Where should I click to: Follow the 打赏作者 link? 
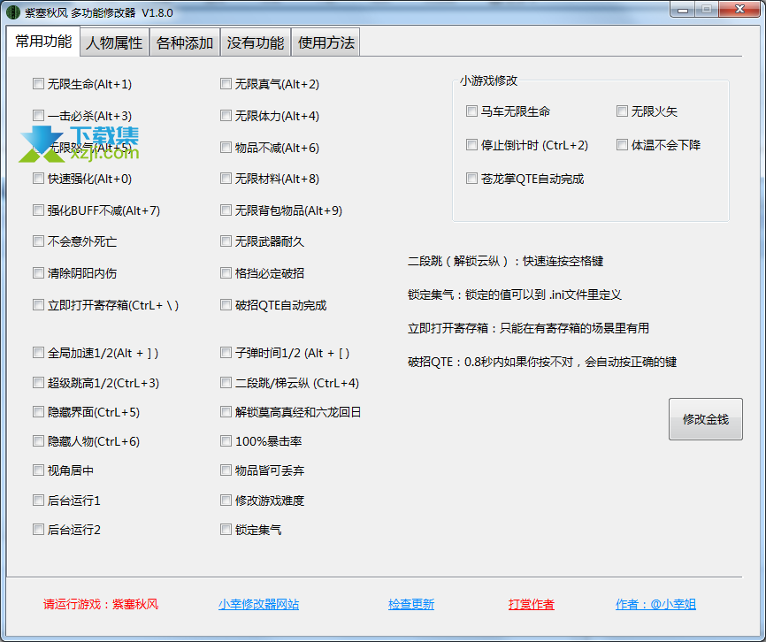(x=531, y=604)
